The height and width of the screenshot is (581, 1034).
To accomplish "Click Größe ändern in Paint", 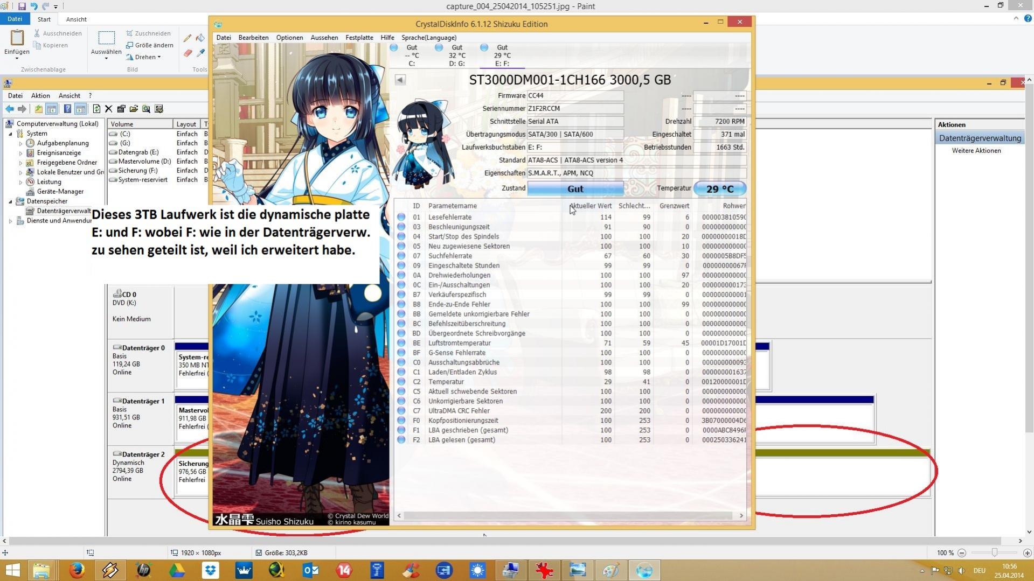I will pyautogui.click(x=150, y=45).
